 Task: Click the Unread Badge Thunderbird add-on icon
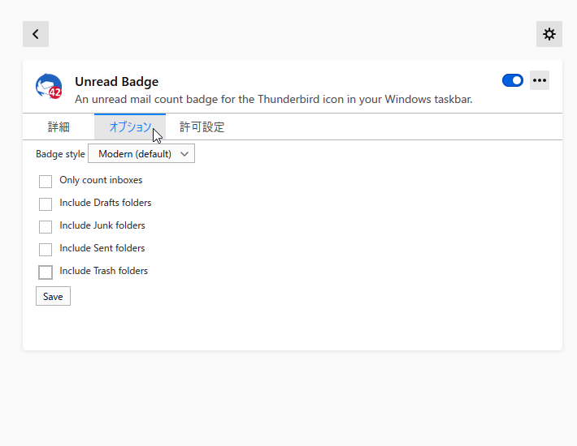click(x=49, y=86)
